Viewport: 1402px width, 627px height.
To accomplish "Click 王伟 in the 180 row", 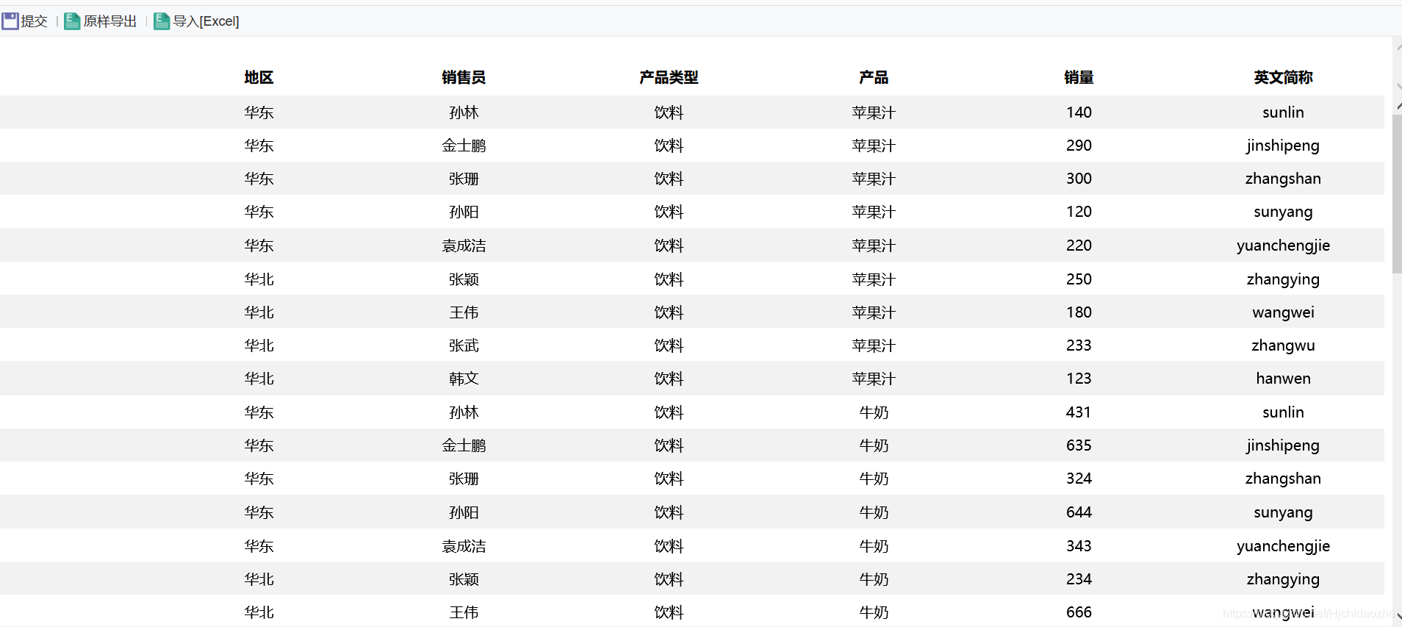I will coord(464,312).
